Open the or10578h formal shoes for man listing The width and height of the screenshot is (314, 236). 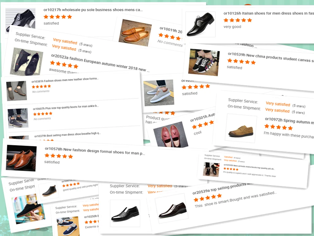tap(95, 151)
